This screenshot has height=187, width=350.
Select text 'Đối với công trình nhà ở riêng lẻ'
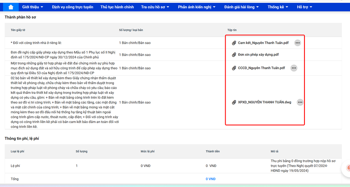(37, 43)
